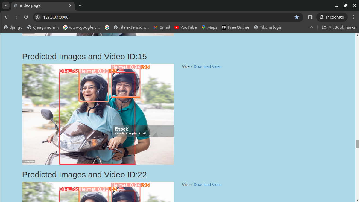Download Video for ID:15
Screen dimensions: 359x202
(x=208, y=66)
